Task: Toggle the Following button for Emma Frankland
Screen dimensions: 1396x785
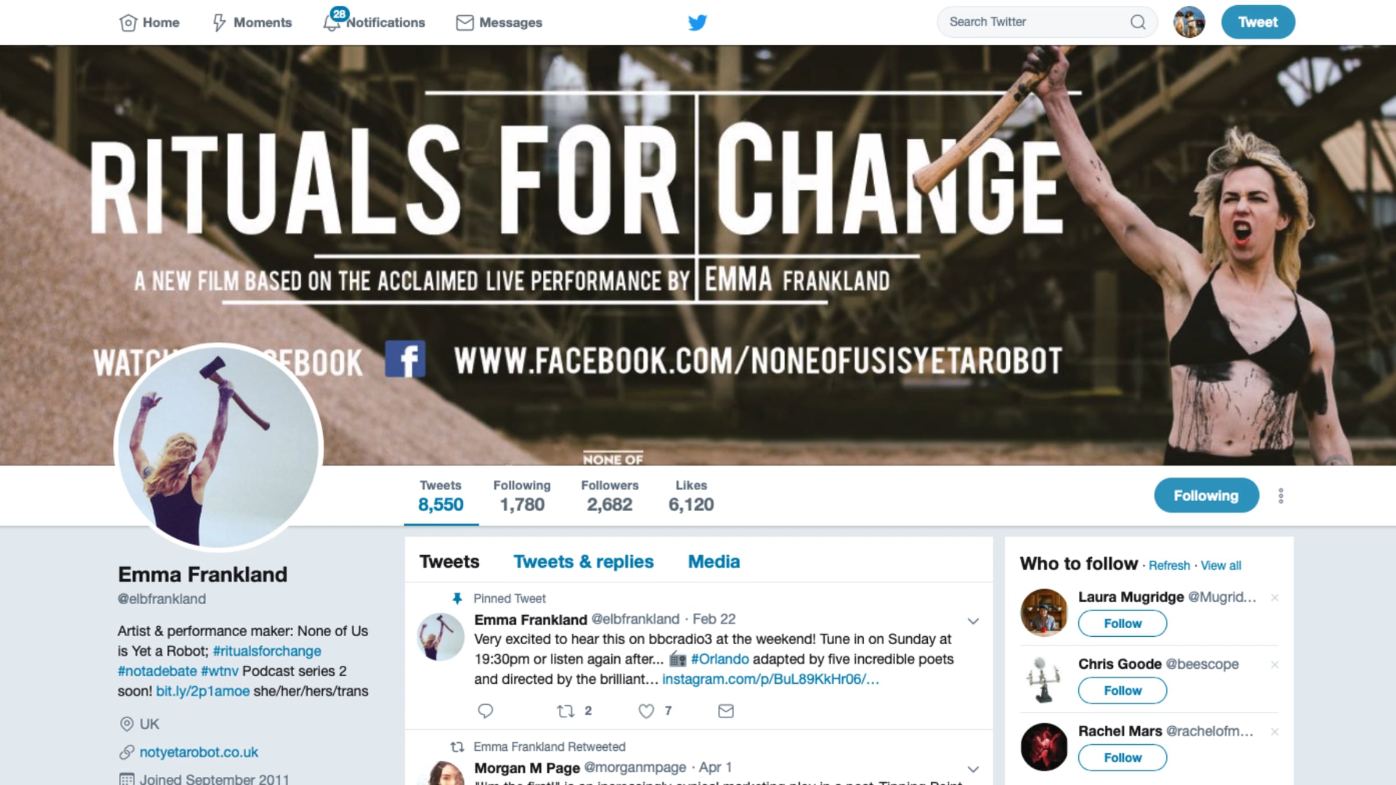Action: click(x=1206, y=495)
